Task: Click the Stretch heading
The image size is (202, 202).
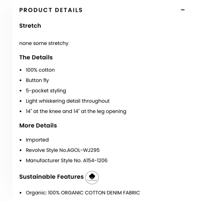Action: pos(30,26)
